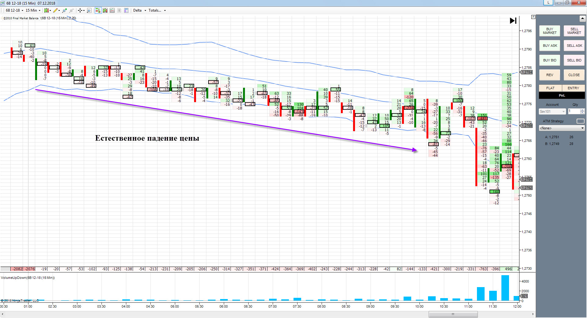Image resolution: width=587 pixels, height=318 pixels.
Task: Select the pencil drawing tools icon
Action: [55, 10]
